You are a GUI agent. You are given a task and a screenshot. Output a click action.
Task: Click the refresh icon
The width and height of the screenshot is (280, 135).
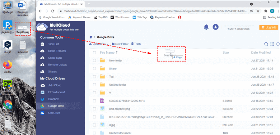pyautogui.click(x=278, y=44)
